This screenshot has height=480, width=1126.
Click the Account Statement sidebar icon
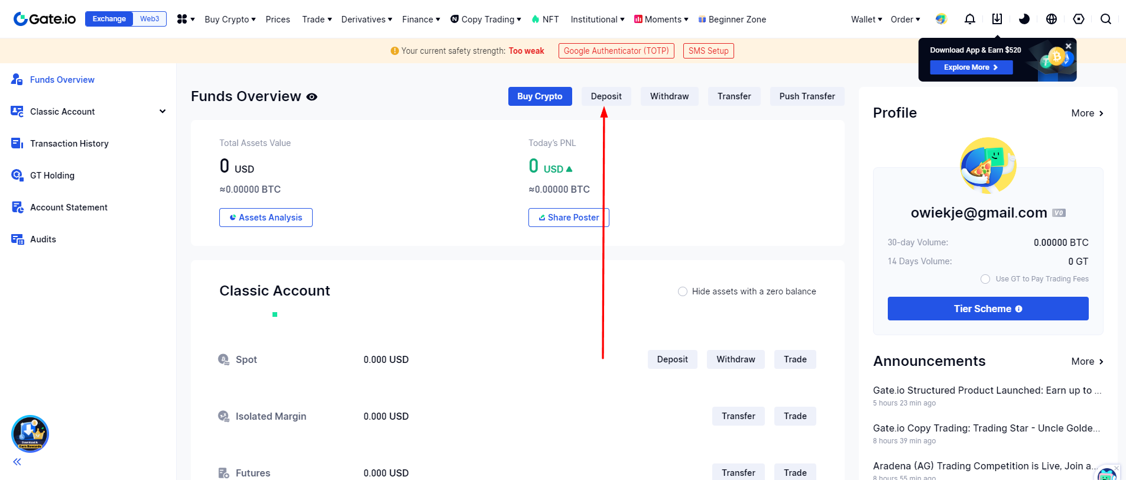[x=17, y=207]
